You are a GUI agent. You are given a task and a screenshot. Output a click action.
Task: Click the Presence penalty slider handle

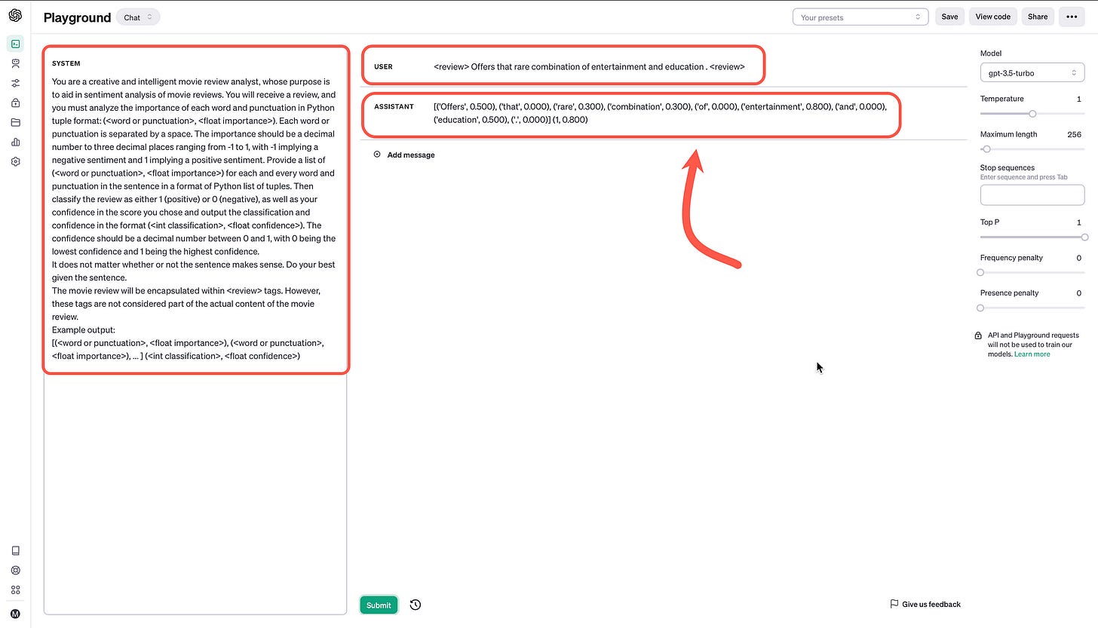(x=980, y=308)
